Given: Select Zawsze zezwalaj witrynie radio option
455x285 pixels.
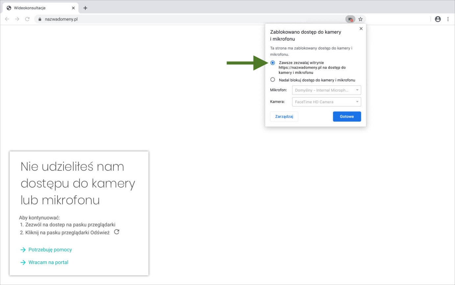Looking at the screenshot, I should 272,63.
